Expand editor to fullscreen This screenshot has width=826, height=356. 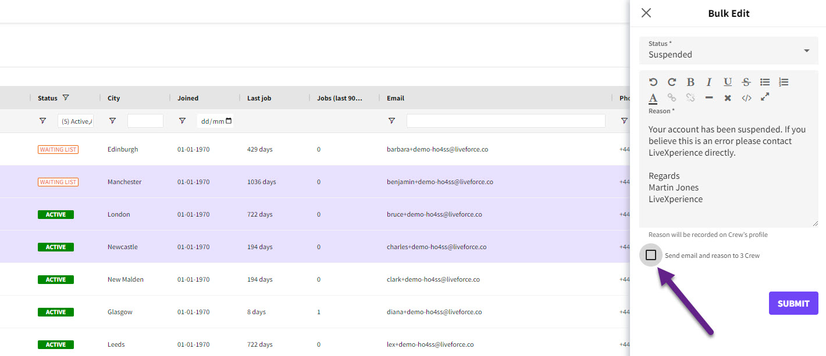coord(765,97)
